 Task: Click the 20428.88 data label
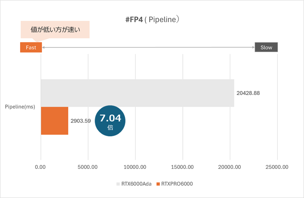(248, 93)
